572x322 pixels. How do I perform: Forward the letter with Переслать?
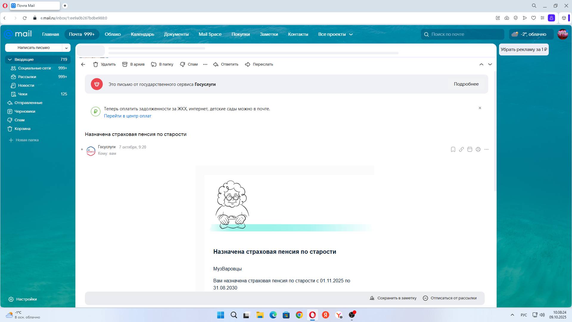(x=259, y=64)
